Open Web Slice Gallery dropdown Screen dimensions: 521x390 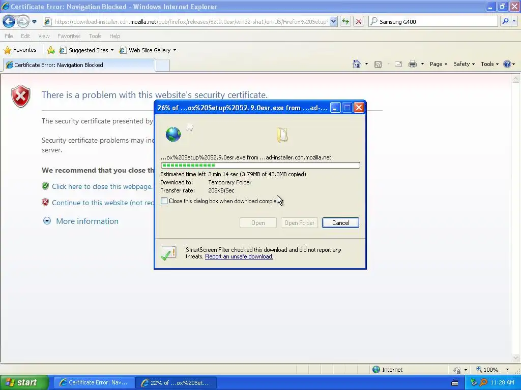(x=148, y=50)
